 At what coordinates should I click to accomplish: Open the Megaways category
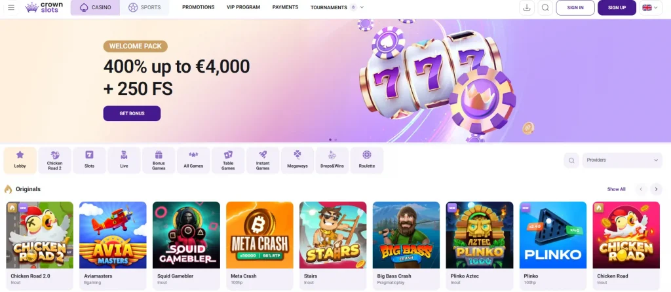[297, 160]
